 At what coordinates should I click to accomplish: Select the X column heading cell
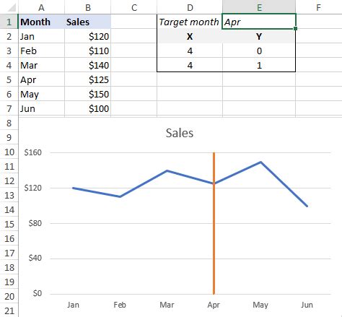click(190, 37)
